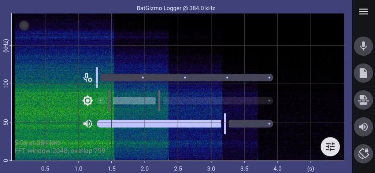The height and width of the screenshot is (173, 375).
Task: Click the volume slider handle
Action: point(225,124)
